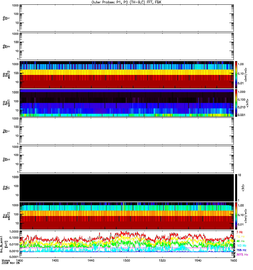Screen dimensions: 253x270
Task: Select the green "48 Hz" legend entry
Action: pos(240,241)
